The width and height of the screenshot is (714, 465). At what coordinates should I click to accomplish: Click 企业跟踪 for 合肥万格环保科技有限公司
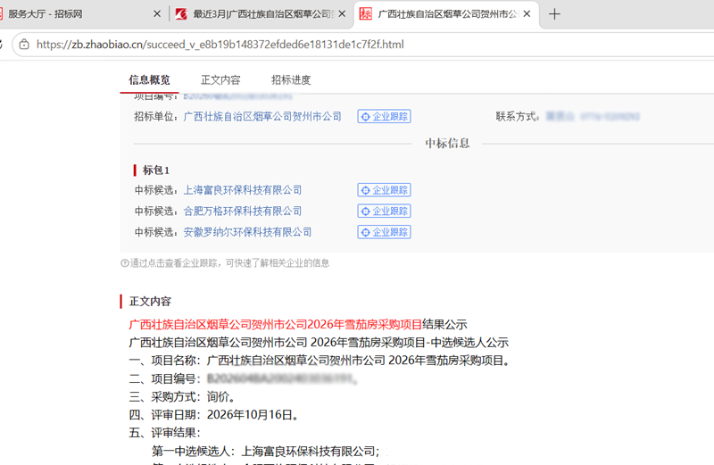tap(385, 211)
